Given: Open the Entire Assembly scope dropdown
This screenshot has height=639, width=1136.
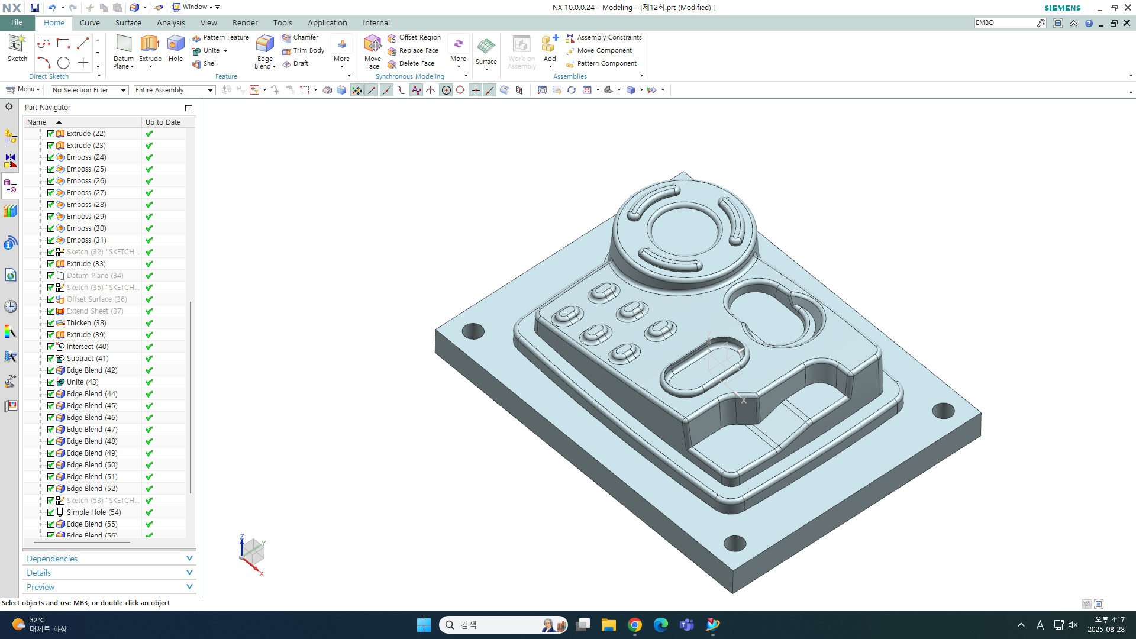Looking at the screenshot, I should tap(174, 90).
